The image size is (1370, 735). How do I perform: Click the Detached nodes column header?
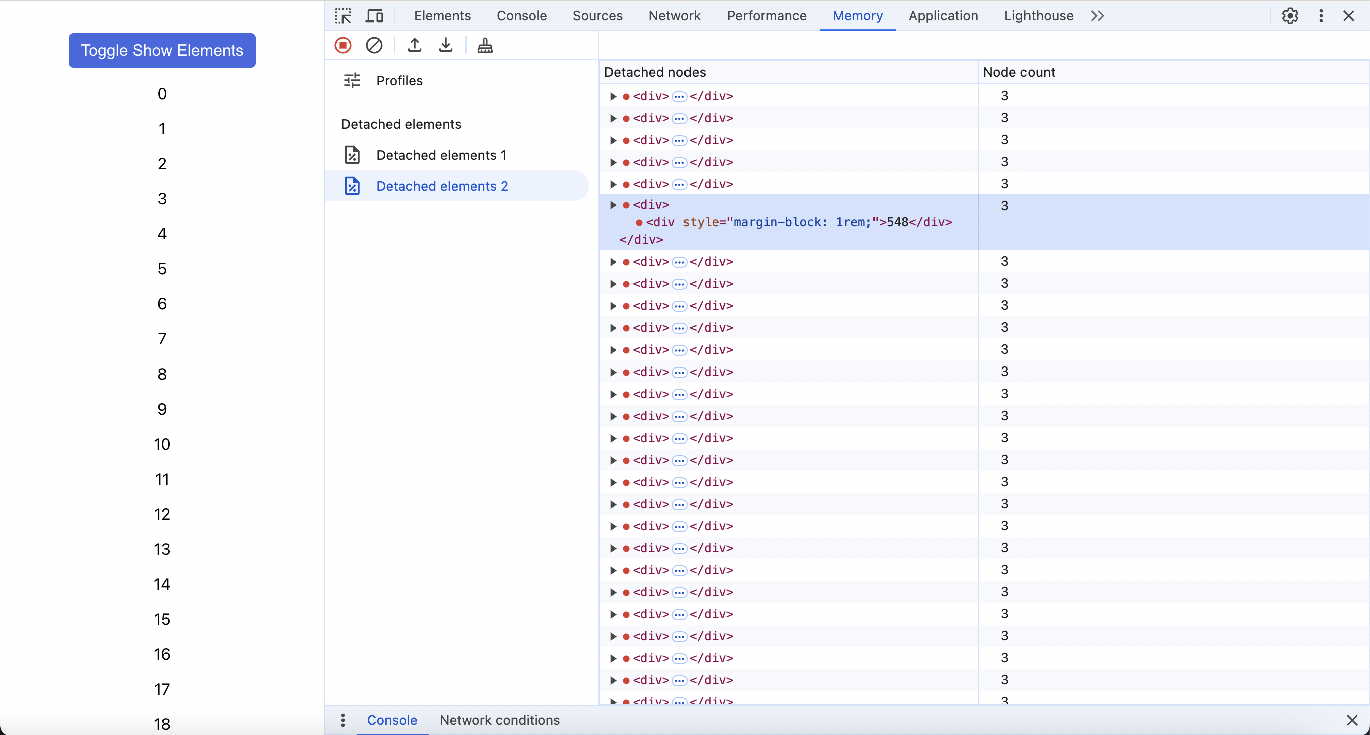click(788, 72)
